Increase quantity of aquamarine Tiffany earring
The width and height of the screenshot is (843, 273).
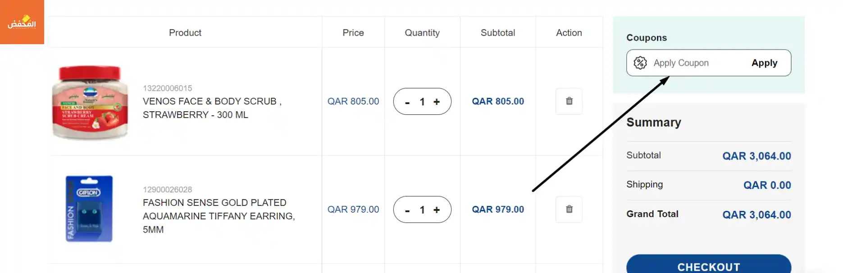pos(437,210)
